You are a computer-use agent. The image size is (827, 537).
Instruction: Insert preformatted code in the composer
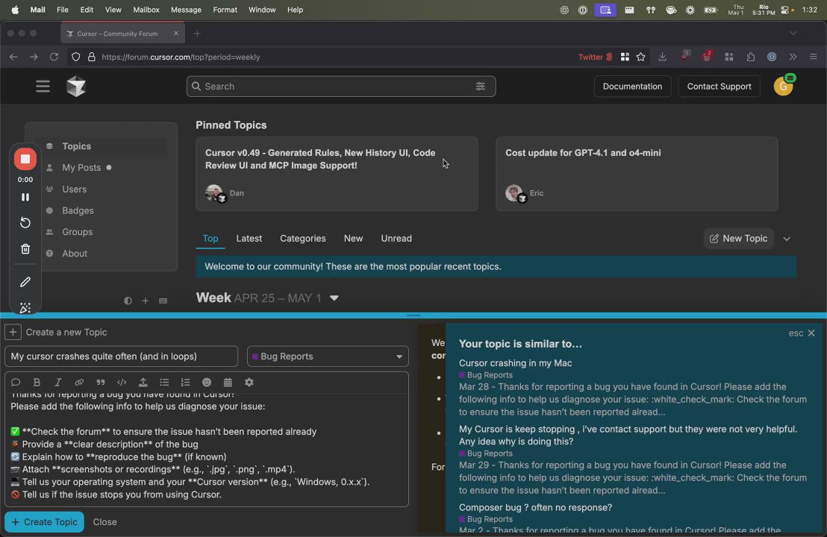[x=122, y=382]
